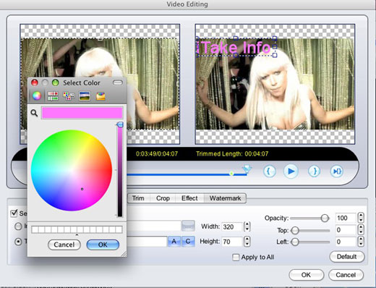Image resolution: width=376 pixels, height=288 pixels.
Task: Play the video preview
Action: coord(291,171)
